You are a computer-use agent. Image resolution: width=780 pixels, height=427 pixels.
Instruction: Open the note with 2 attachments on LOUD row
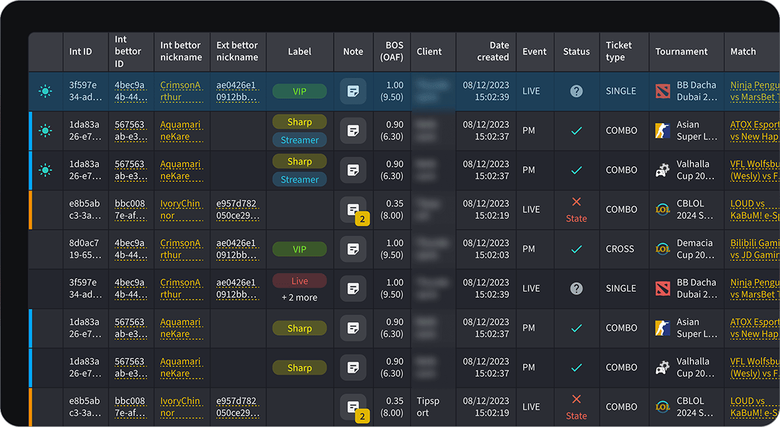[353, 209]
